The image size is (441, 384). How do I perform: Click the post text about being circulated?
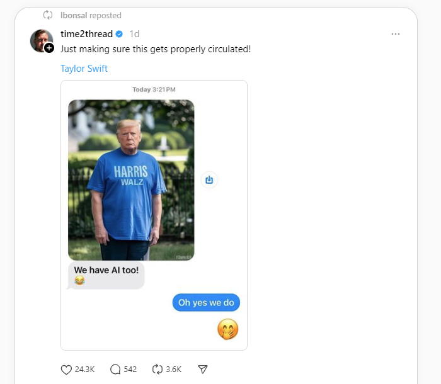(156, 48)
